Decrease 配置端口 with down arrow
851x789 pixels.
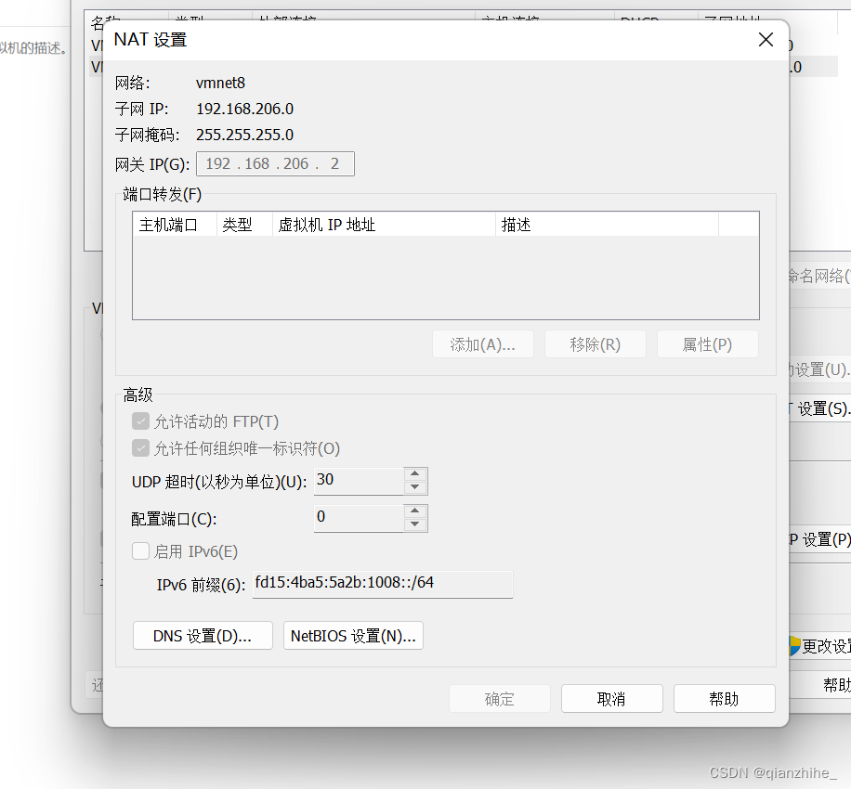[415, 524]
